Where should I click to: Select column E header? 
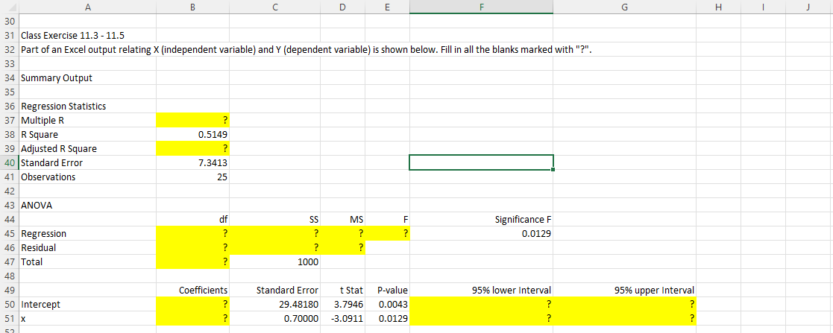pos(387,7)
